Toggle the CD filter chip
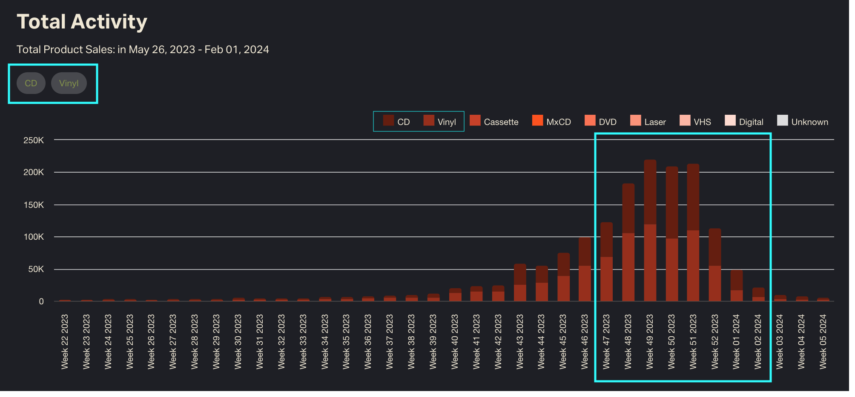The width and height of the screenshot is (855, 397). [31, 83]
